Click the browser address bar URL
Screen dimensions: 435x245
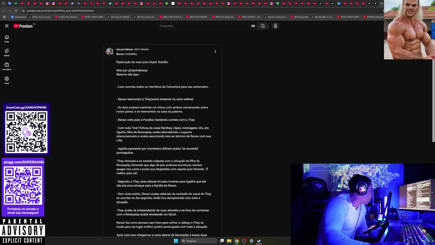(60, 11)
